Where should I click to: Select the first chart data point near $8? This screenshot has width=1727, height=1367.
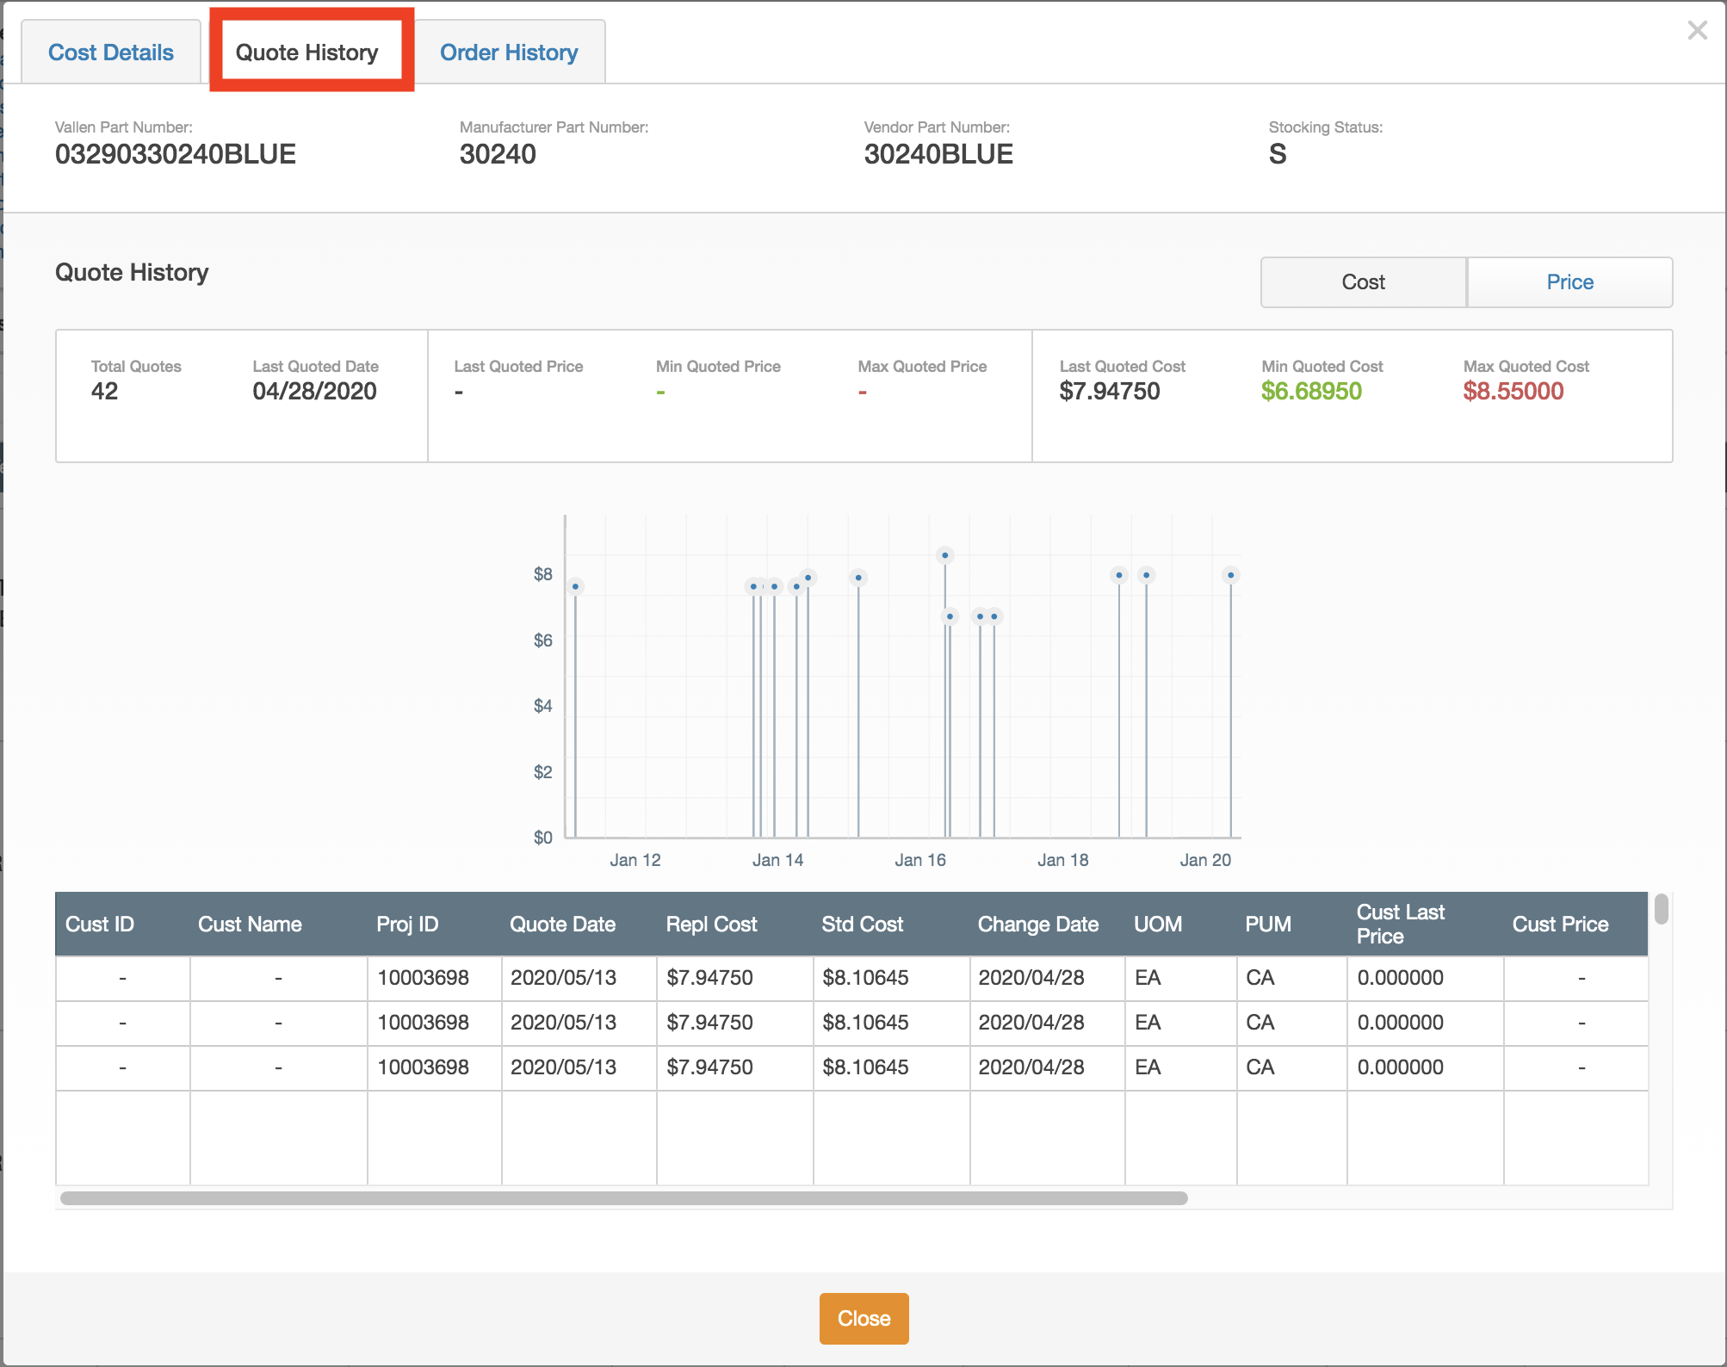tap(575, 586)
